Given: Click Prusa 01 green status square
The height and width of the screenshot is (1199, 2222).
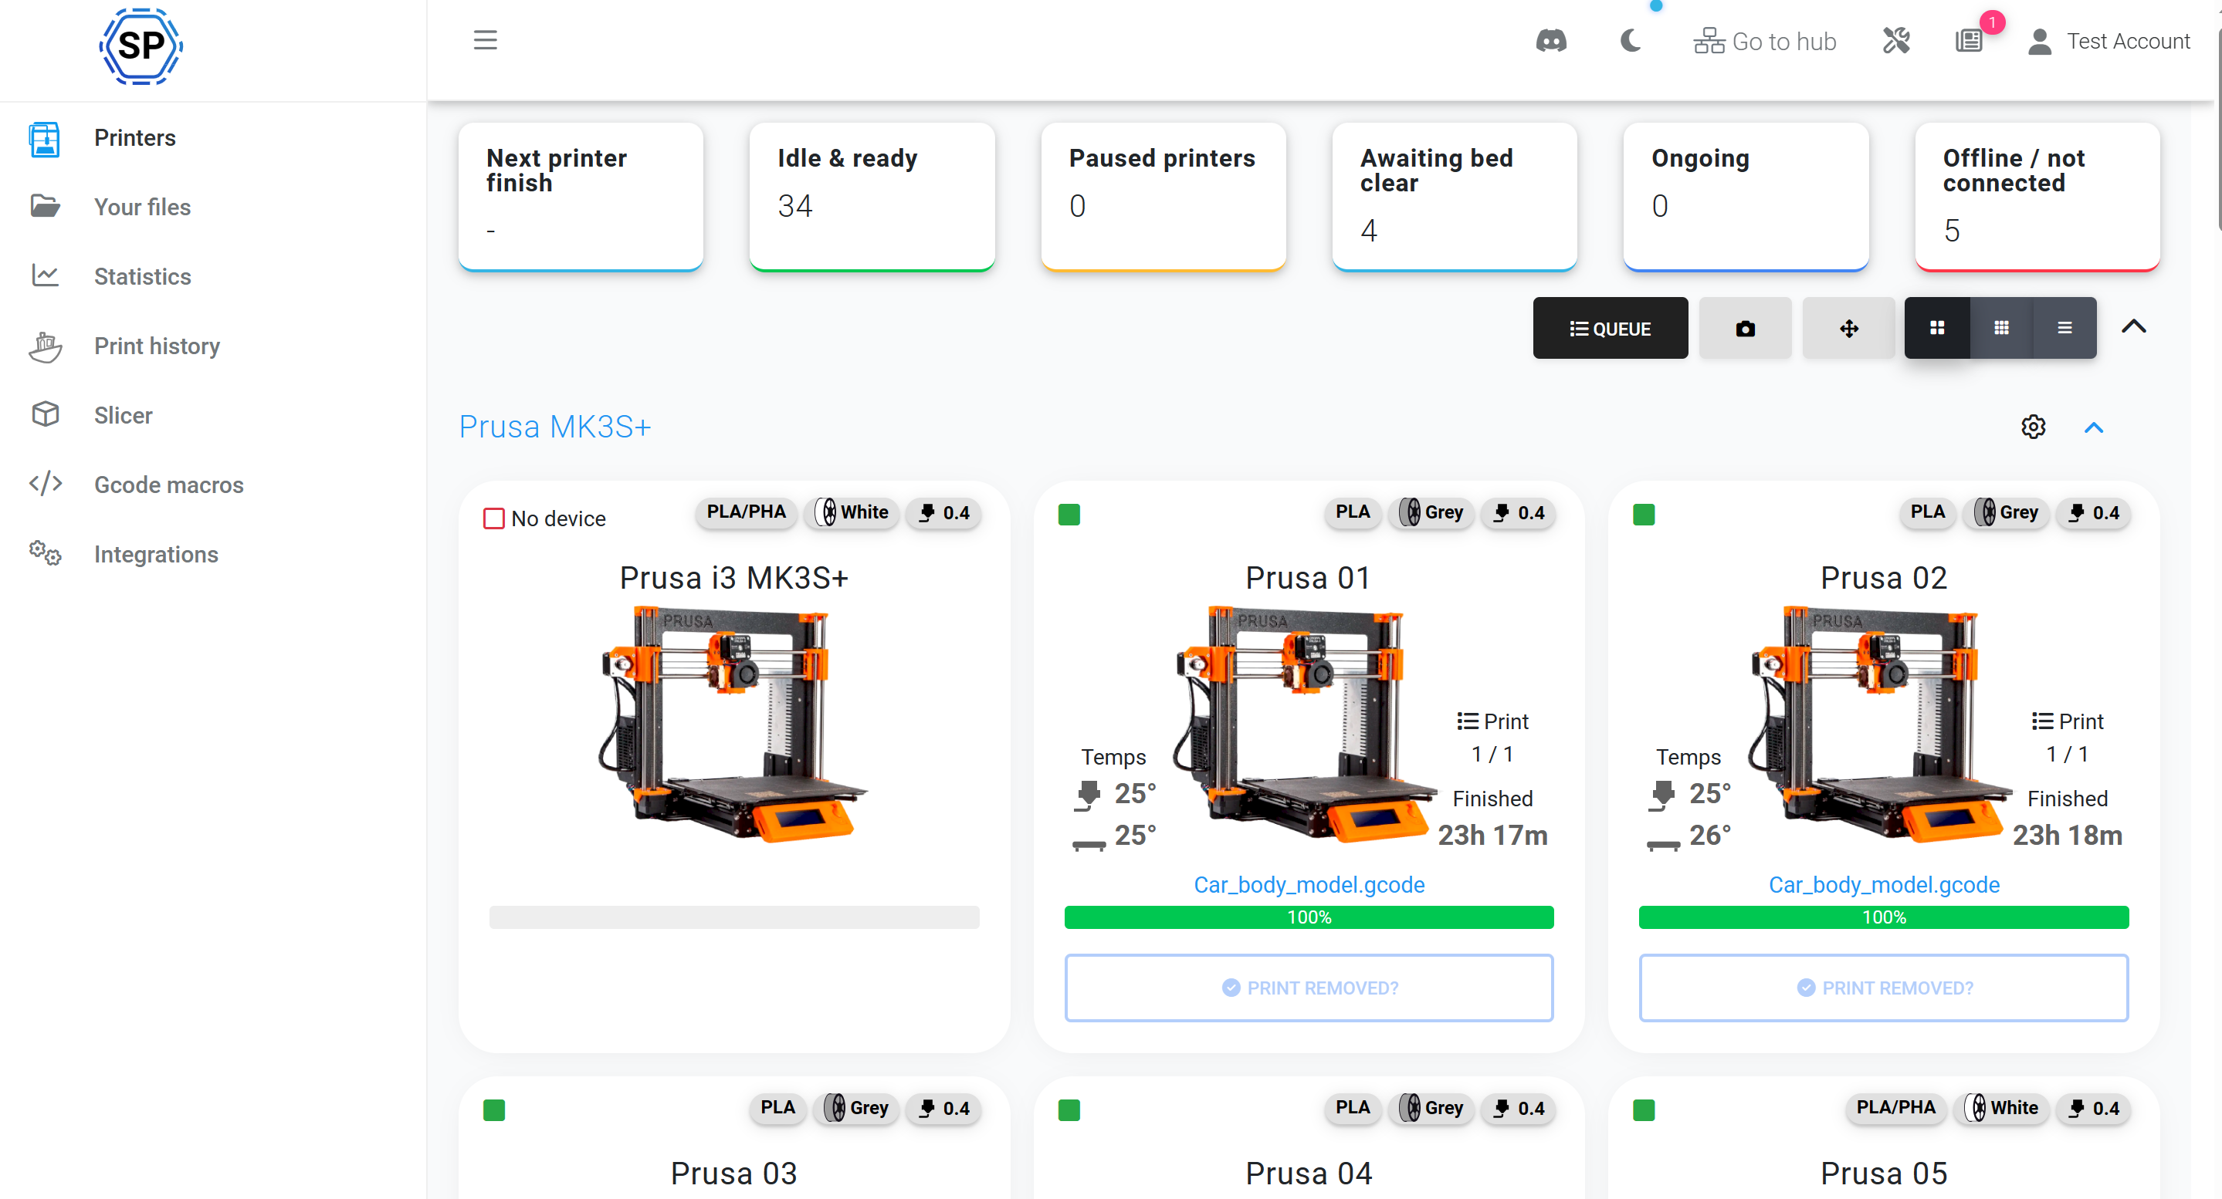Looking at the screenshot, I should [x=1069, y=515].
